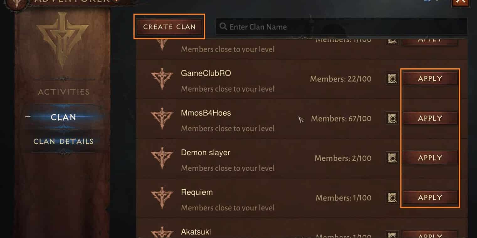Inspect the GameClubRO clan details icon

tap(392, 79)
